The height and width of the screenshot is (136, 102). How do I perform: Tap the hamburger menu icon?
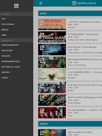[41, 3]
